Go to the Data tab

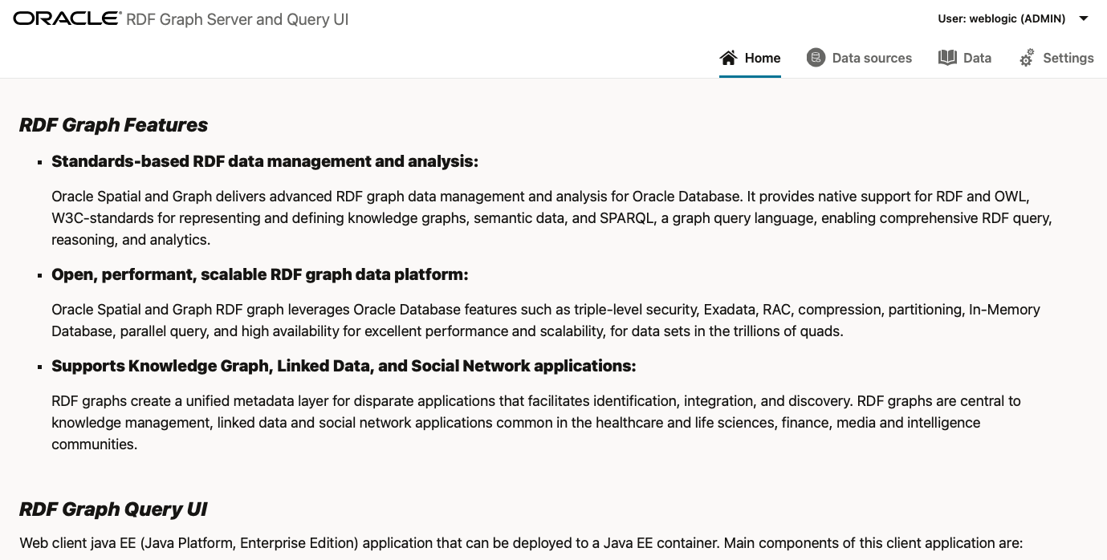point(977,58)
